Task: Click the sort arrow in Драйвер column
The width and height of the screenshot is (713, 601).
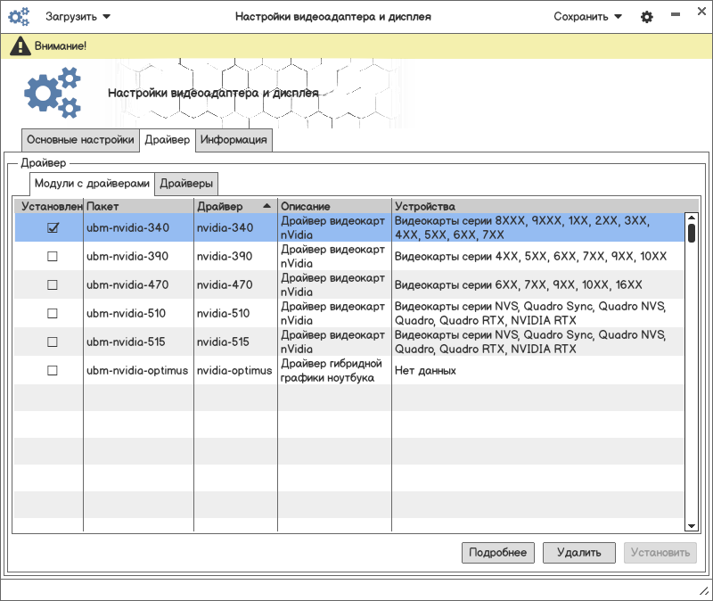Action: click(x=267, y=206)
